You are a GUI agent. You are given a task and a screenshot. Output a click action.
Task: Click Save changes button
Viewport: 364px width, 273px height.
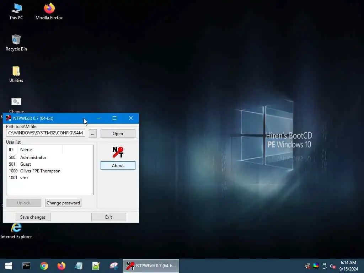point(33,217)
